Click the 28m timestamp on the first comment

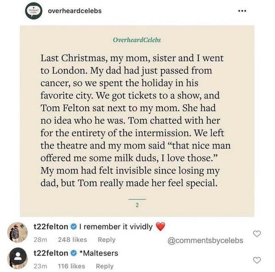pos(41,240)
